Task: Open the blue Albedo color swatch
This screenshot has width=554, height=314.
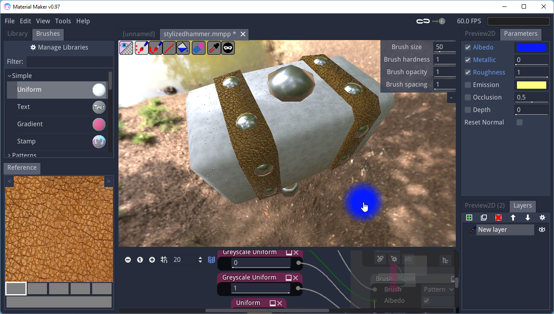Action: coord(531,47)
